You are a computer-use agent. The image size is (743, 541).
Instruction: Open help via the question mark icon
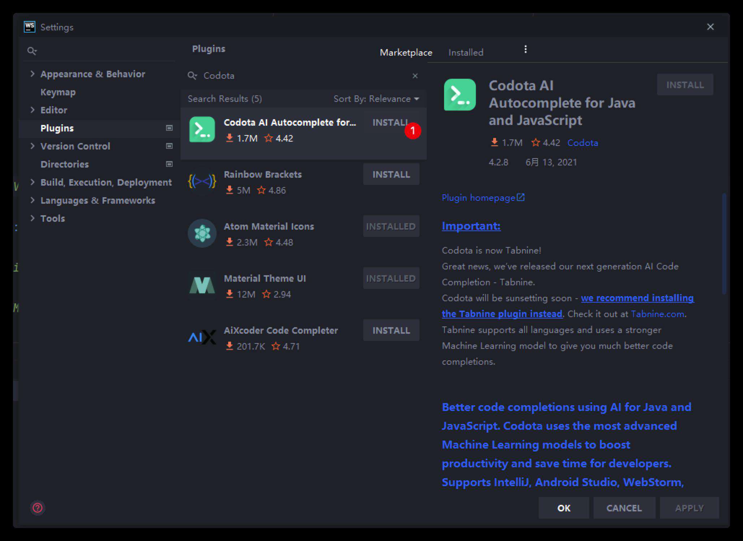[38, 508]
